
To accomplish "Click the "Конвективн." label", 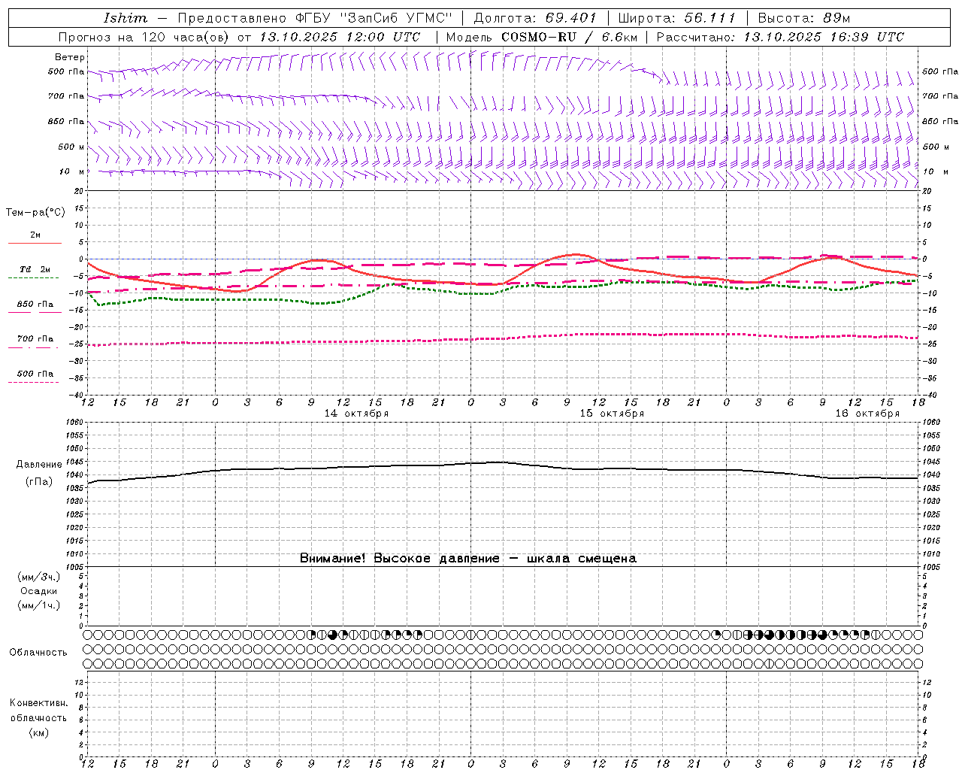I will coord(38,703).
